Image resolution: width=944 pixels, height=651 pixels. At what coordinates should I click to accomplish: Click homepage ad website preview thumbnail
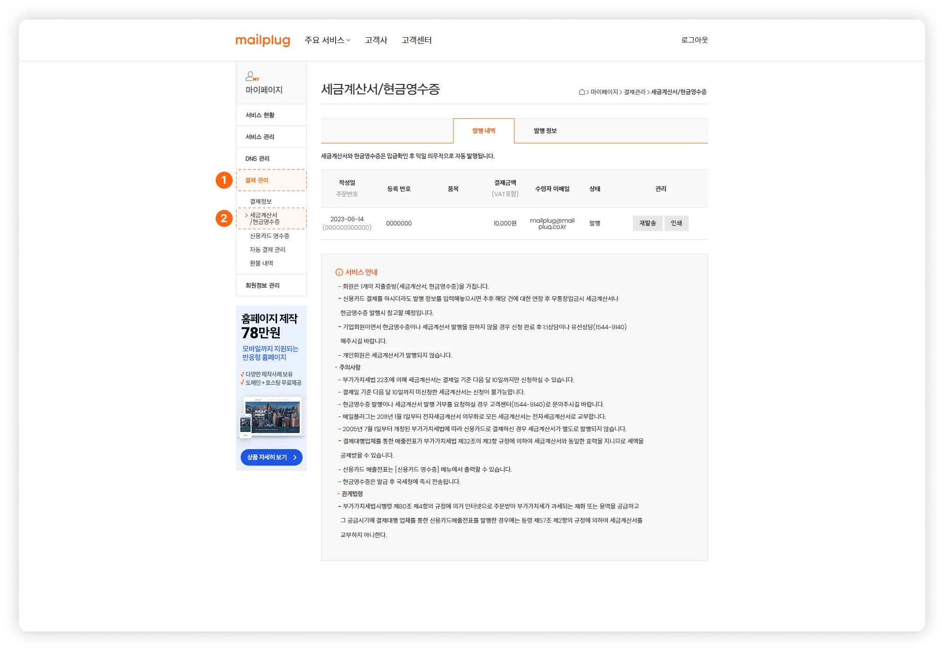tap(272, 417)
